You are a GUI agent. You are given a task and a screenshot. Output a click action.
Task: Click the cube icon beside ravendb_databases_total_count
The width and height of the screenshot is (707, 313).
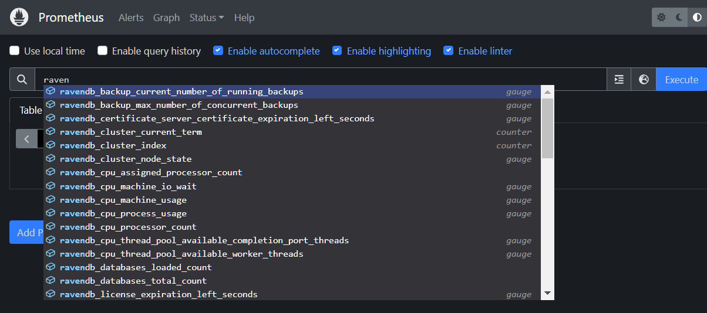[x=51, y=281]
